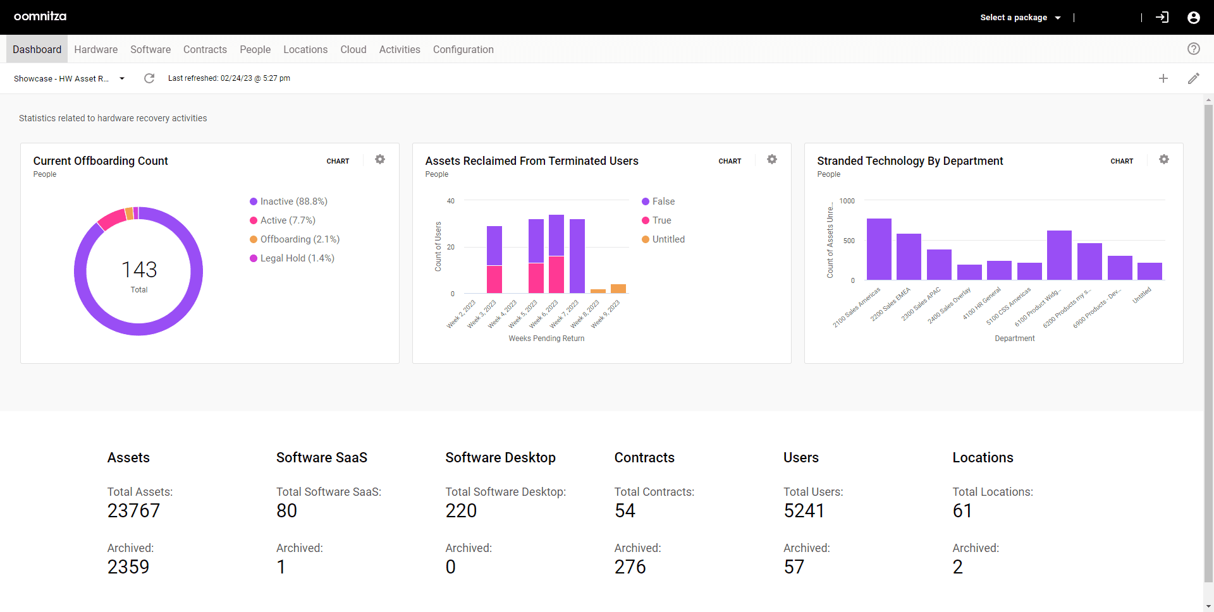Click the Legal Hold legend color dot

254,258
